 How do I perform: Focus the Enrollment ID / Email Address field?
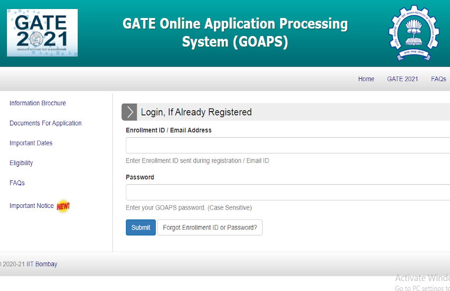pyautogui.click(x=288, y=145)
